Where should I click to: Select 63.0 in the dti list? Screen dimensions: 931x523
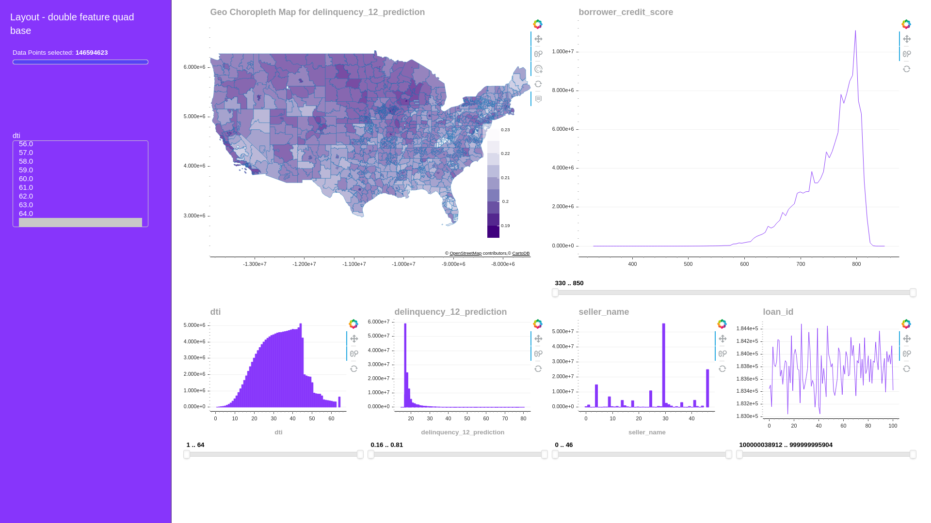[80, 205]
